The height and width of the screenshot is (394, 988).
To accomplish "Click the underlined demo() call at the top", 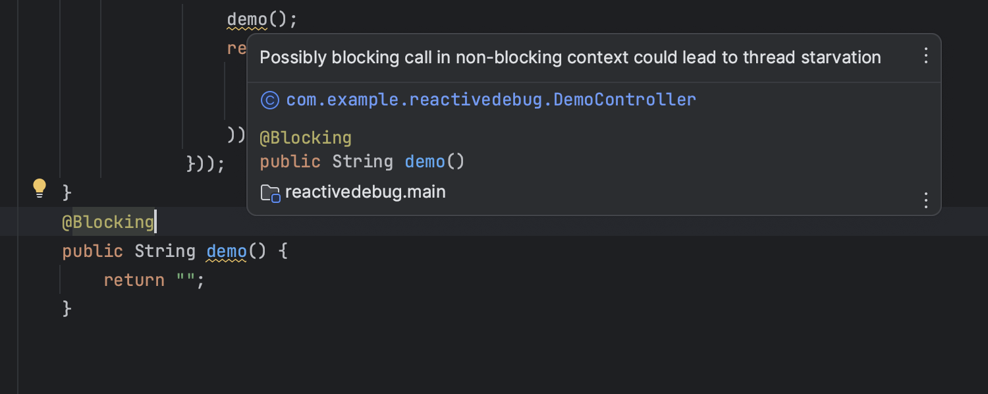I will [247, 20].
